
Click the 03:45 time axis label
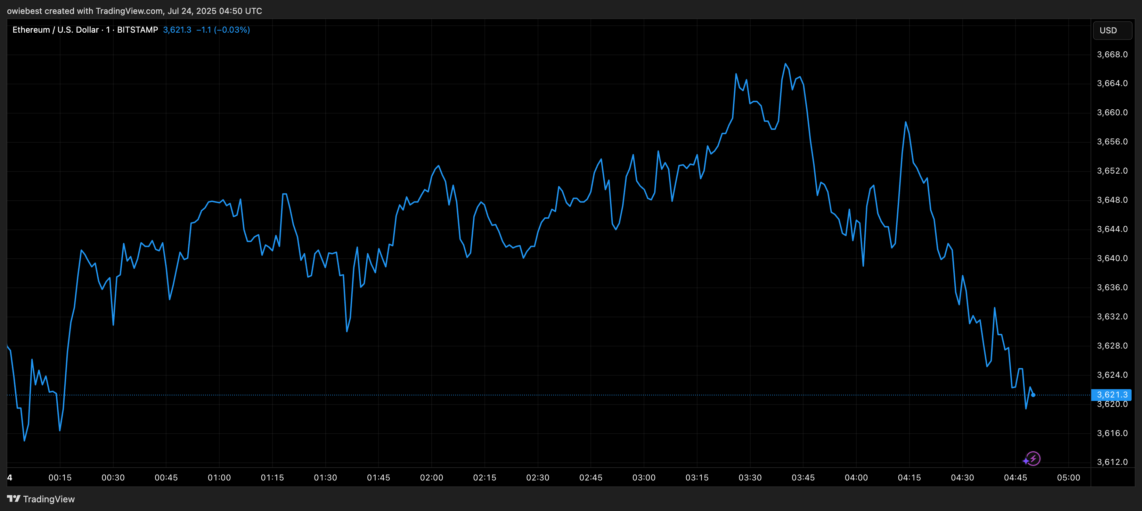[x=803, y=478]
